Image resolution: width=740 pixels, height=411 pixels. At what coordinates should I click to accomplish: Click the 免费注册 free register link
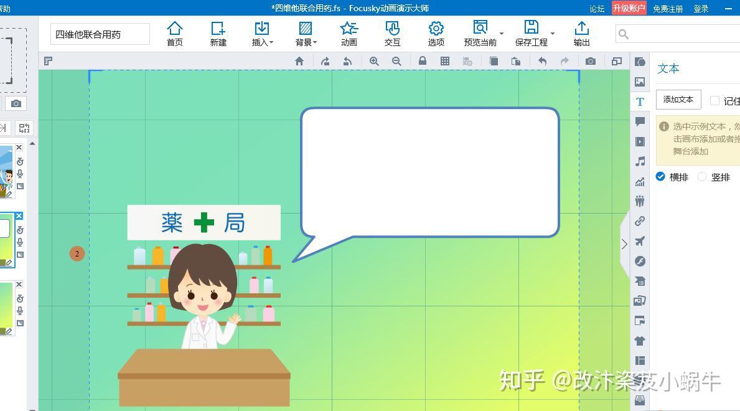pyautogui.click(x=668, y=9)
